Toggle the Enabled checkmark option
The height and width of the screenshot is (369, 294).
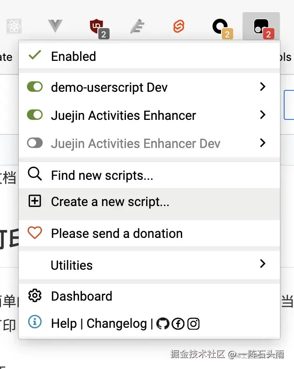[x=73, y=56]
